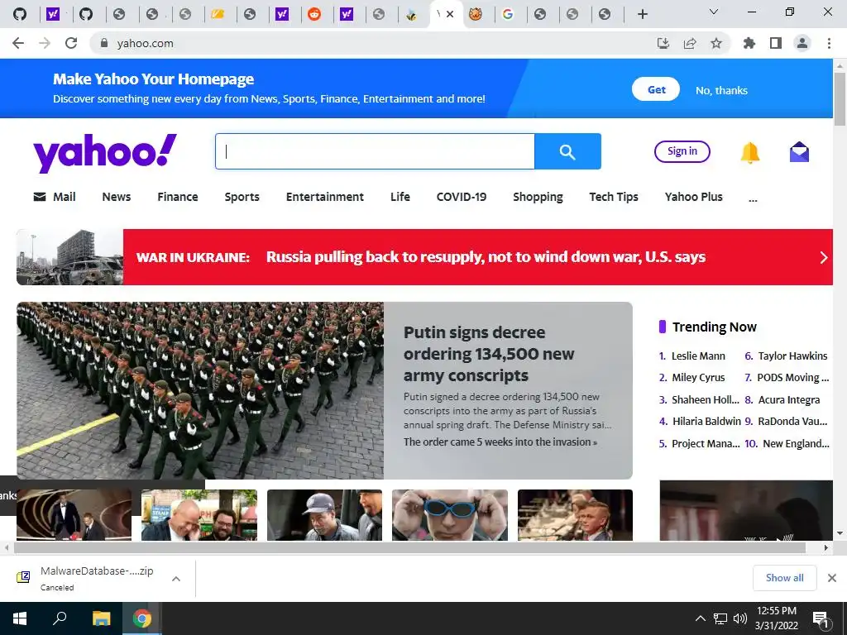Show hidden system tray icons
Viewport: 847px width, 635px height.
[x=700, y=618]
